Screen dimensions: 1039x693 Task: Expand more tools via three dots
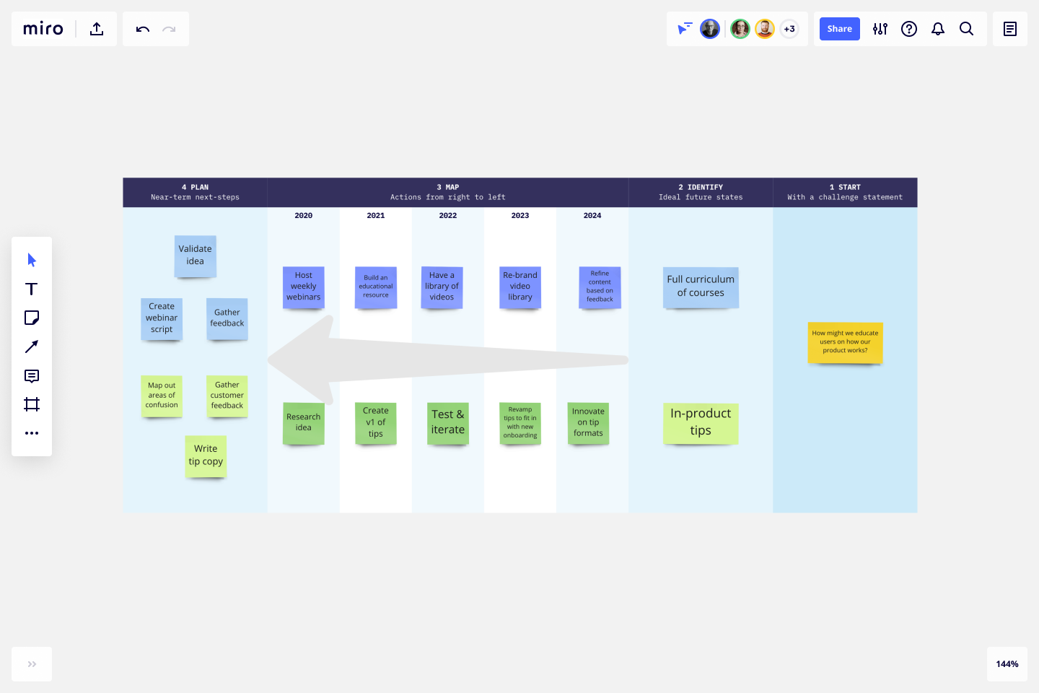32,433
